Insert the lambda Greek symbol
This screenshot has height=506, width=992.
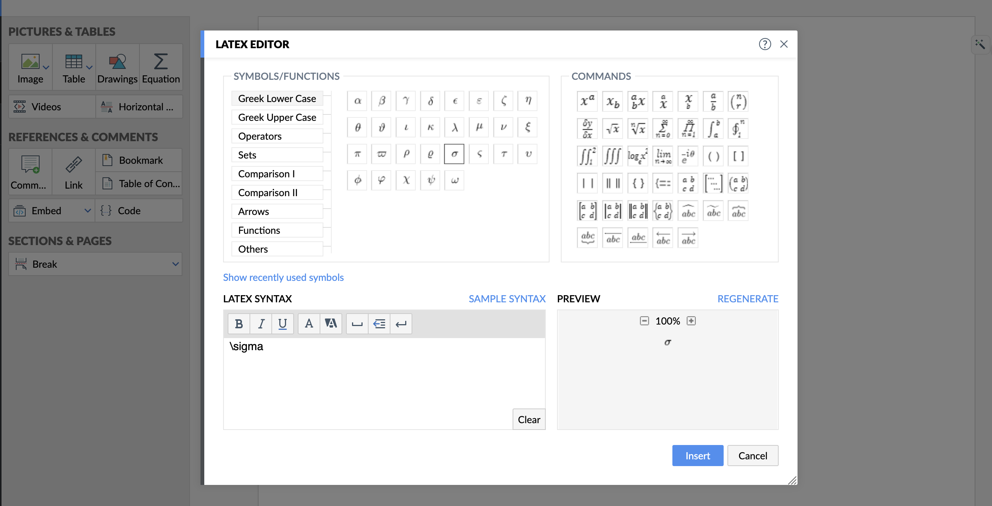(x=454, y=127)
